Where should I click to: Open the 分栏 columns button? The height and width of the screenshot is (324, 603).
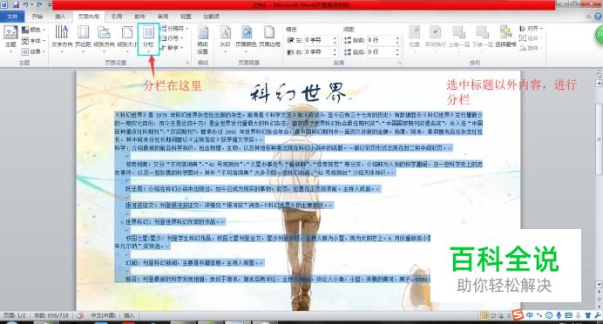pos(148,38)
